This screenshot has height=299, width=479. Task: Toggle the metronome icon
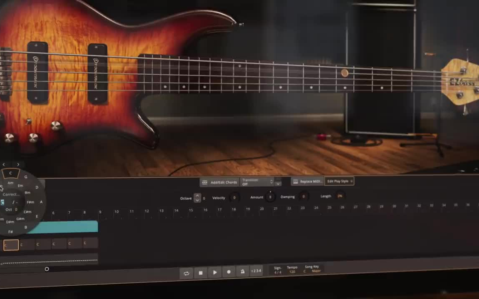coord(242,271)
